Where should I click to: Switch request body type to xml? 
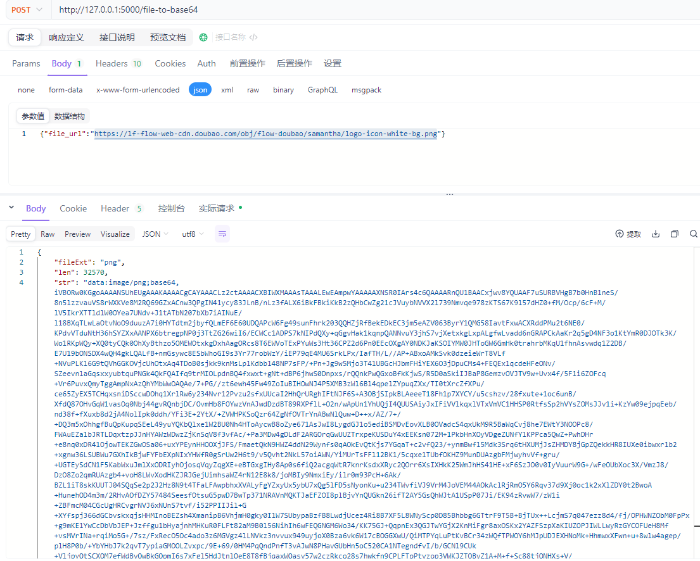[227, 89]
